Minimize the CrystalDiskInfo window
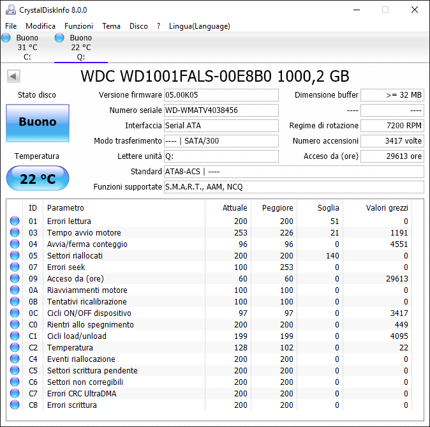Screen dimensions: 430x427 click(357, 10)
